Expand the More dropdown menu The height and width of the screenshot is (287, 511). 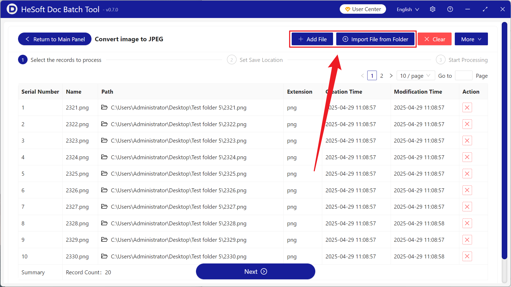[471, 39]
